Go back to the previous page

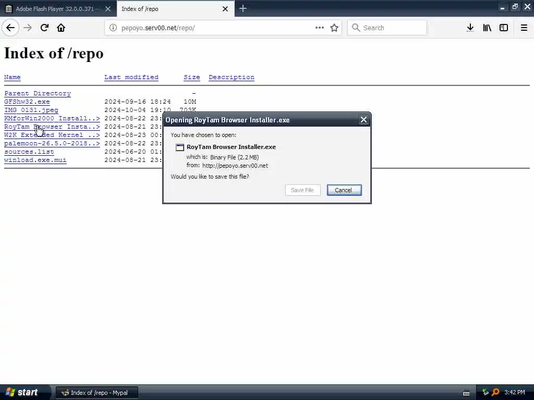(x=10, y=28)
